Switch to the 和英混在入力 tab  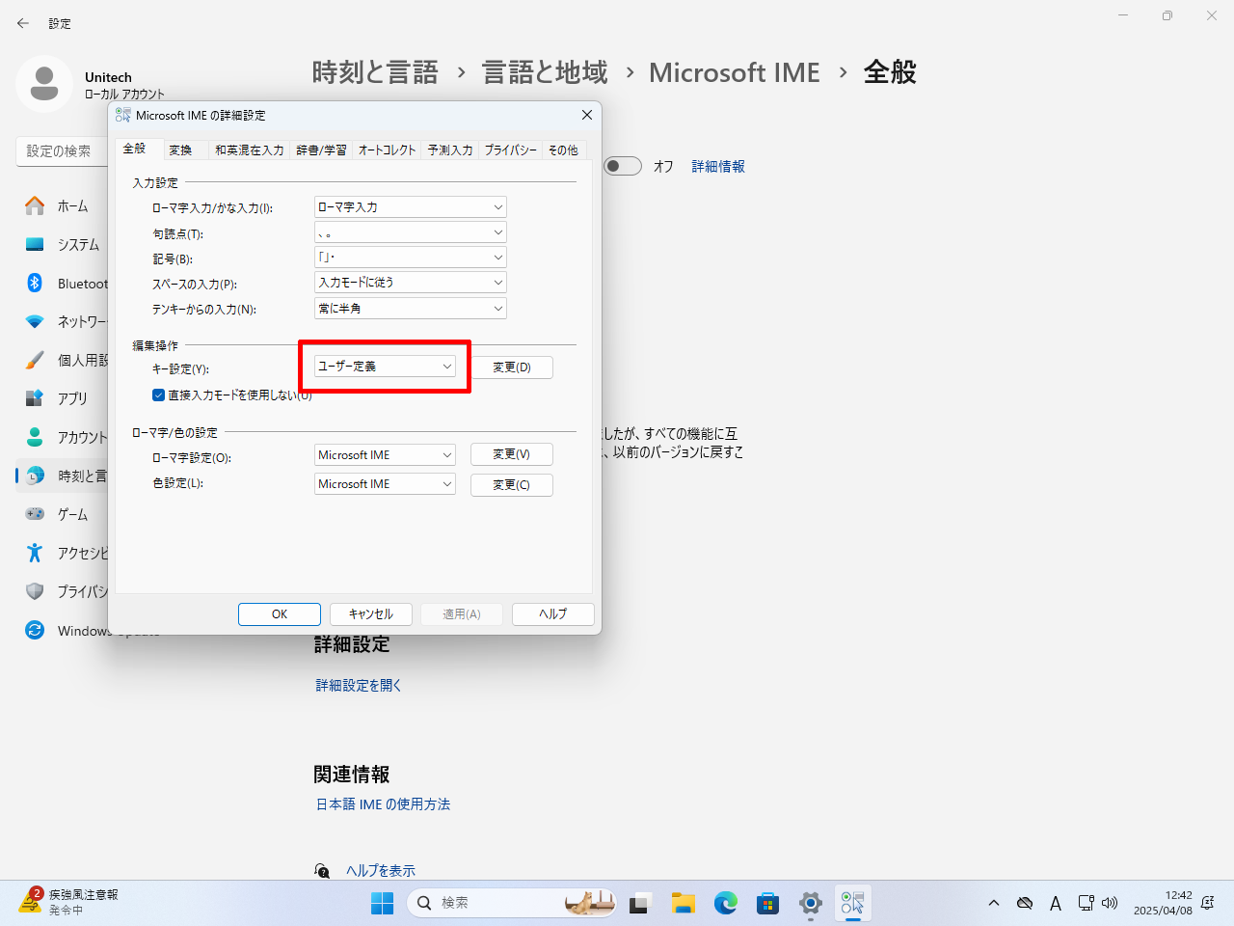tap(250, 150)
